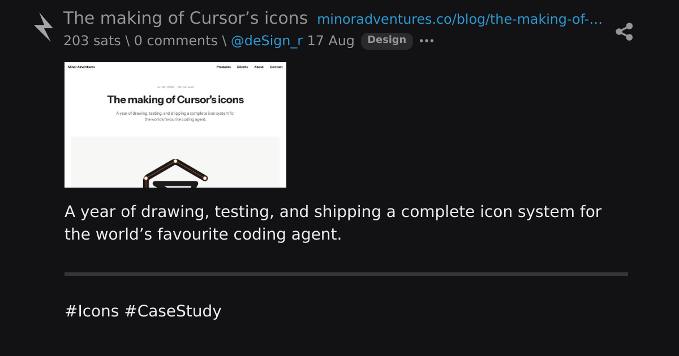Viewport: 679px width, 356px height.
Task: Open the Design territory badge
Action: [x=387, y=40]
